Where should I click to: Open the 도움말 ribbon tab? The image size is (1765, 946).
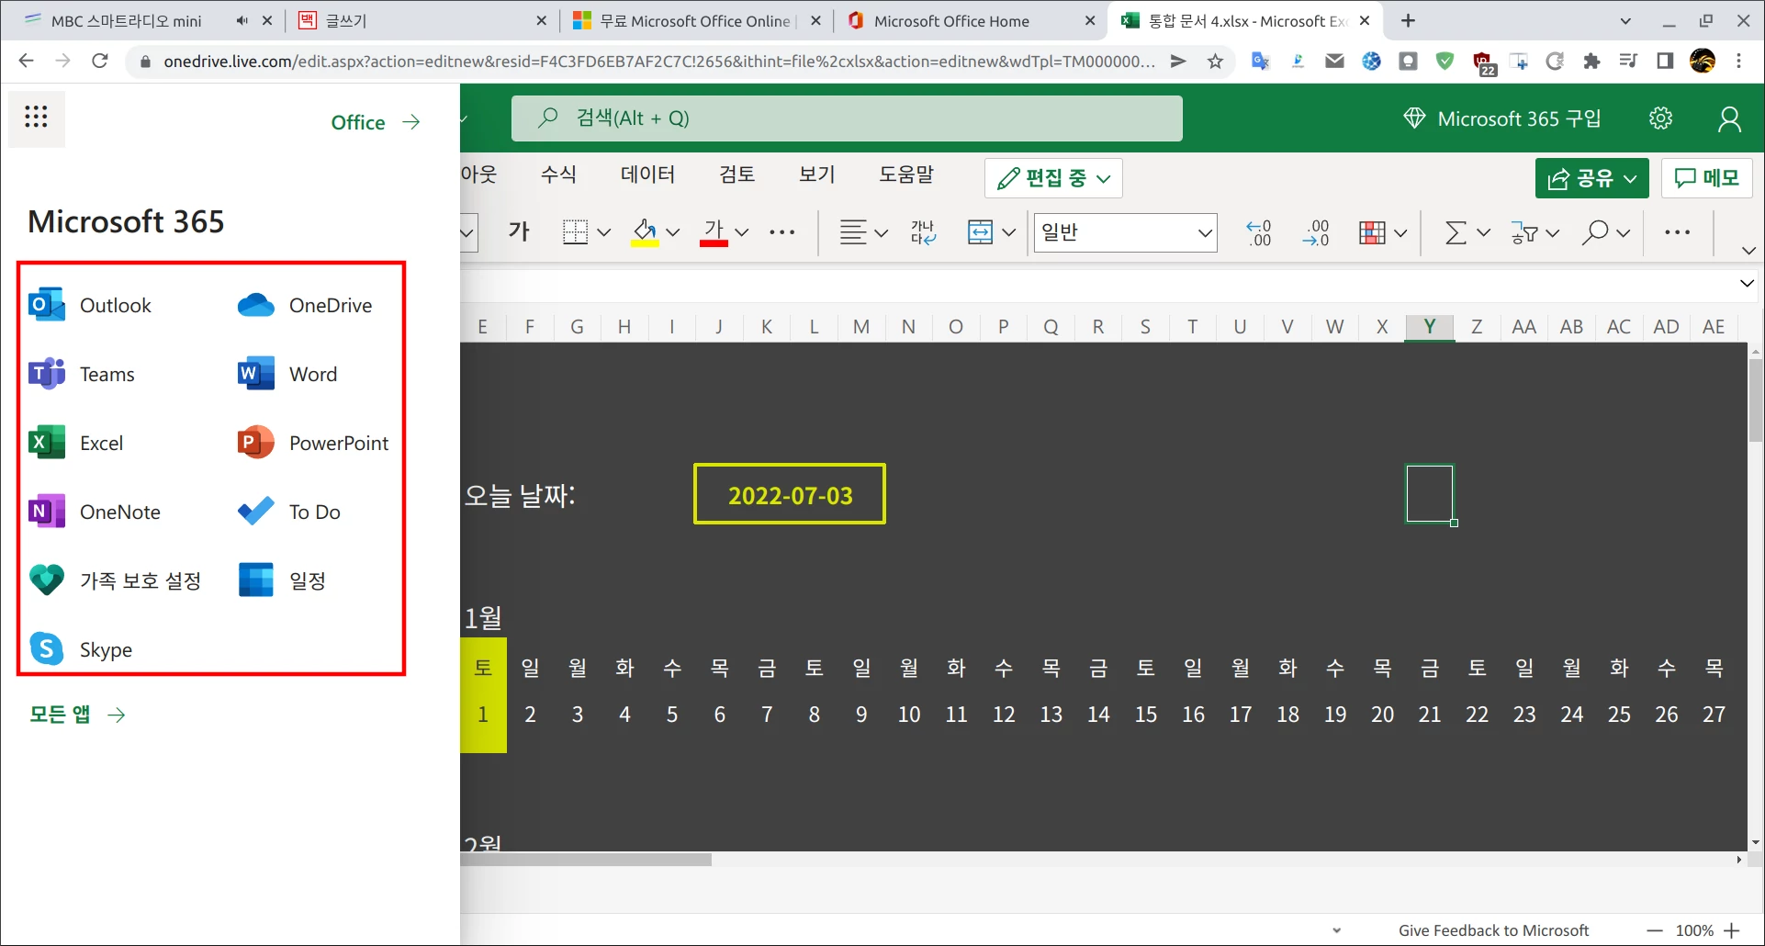[x=906, y=175]
